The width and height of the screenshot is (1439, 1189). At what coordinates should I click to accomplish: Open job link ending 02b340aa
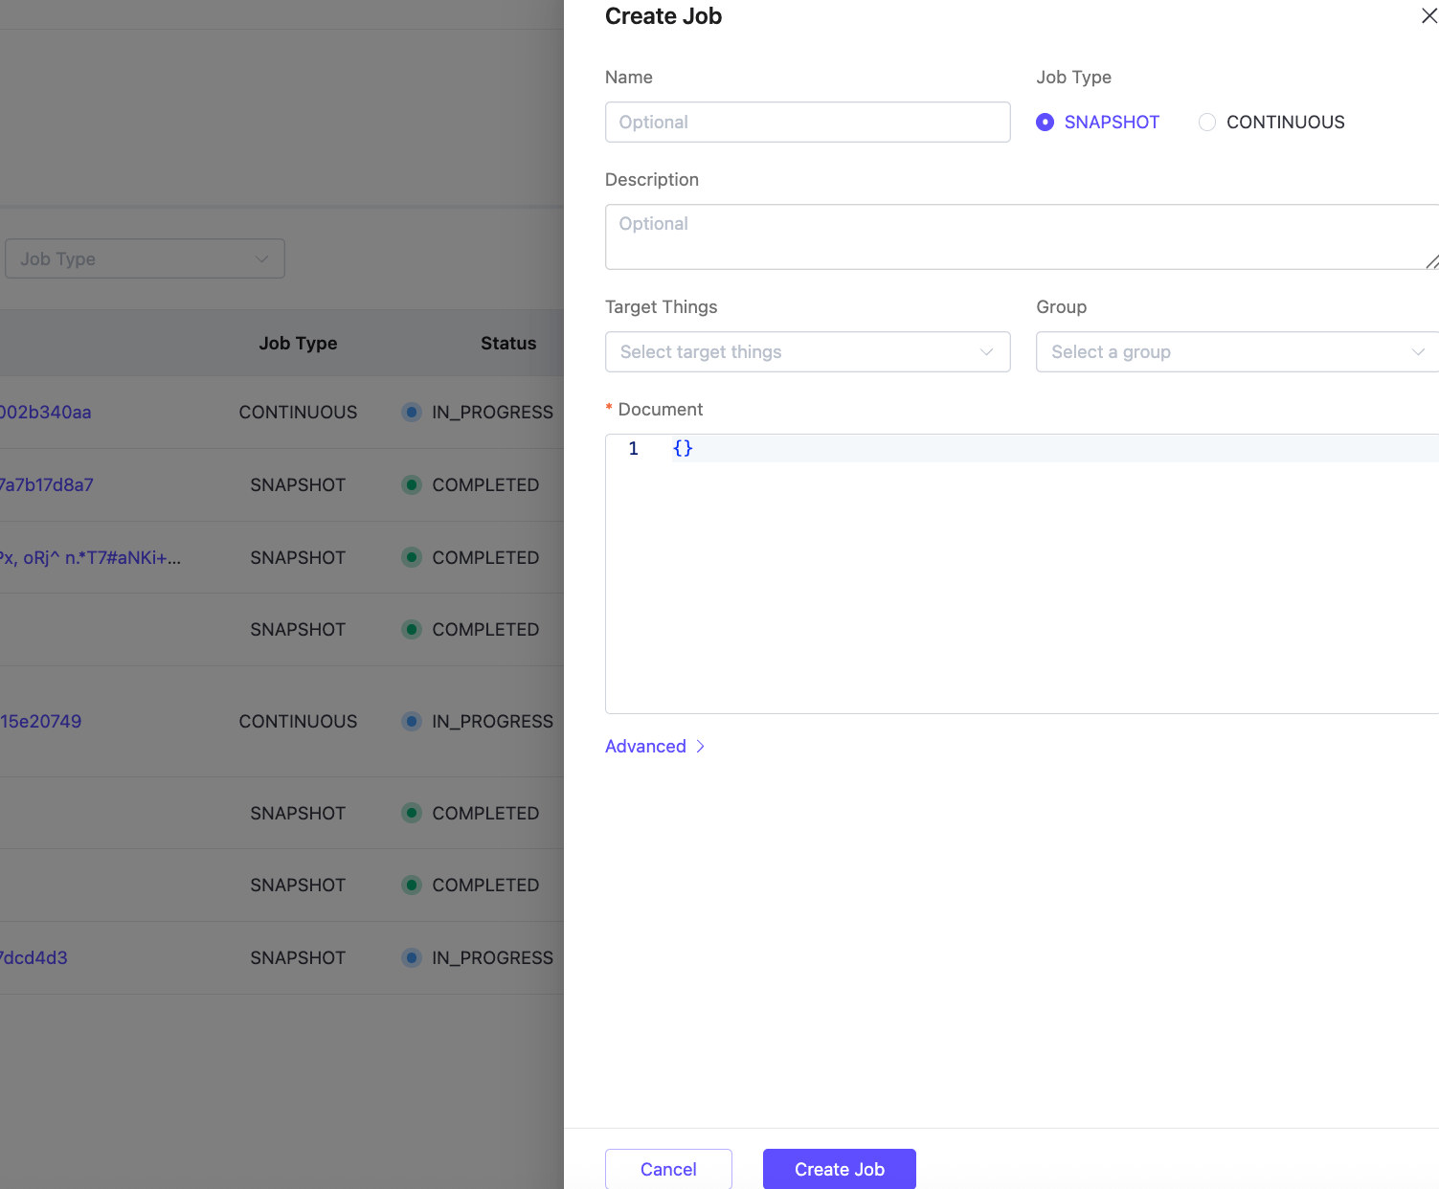coord(45,413)
